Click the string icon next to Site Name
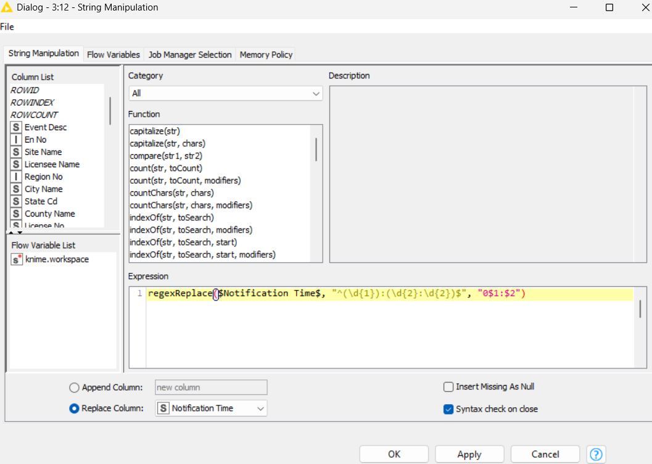This screenshot has height=464, width=652. [x=17, y=152]
